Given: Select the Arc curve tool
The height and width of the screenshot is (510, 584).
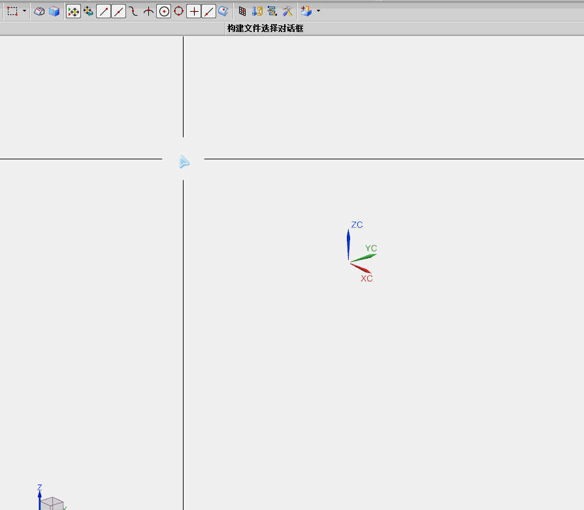Looking at the screenshot, I should pos(133,11).
